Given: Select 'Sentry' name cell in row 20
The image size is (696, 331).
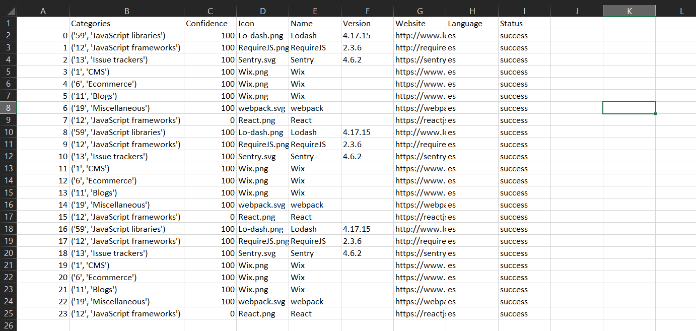Looking at the screenshot, I should (x=315, y=253).
